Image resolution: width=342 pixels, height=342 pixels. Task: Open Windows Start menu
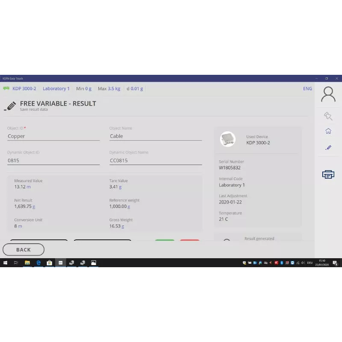click(x=6, y=263)
